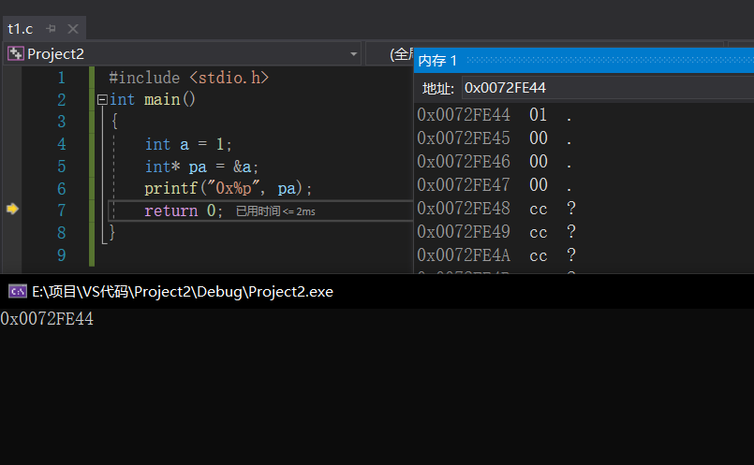Click the 已用时间 <= 2ms elapsed time hint
The image size is (754, 465).
(274, 211)
